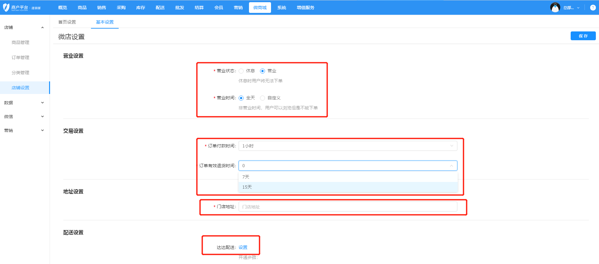
Task: Click the penguin user avatar
Action: pos(555,8)
